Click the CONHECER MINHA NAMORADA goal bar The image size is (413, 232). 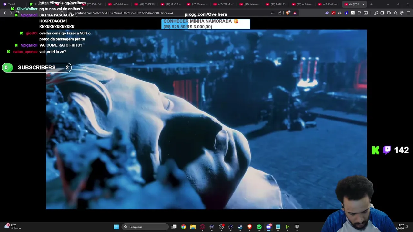click(206, 24)
